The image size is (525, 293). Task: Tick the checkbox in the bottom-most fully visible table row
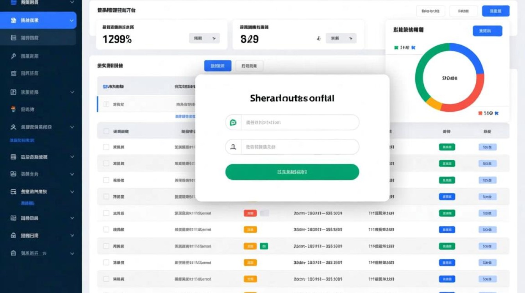coord(106,279)
